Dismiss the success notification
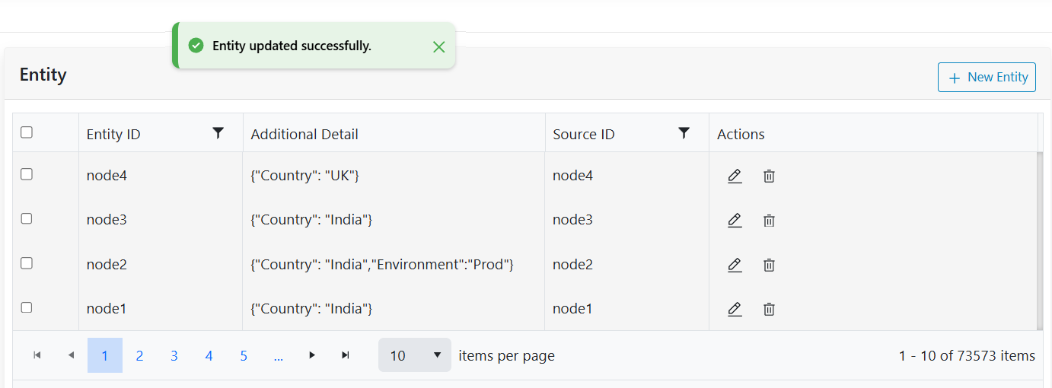This screenshot has height=388, width=1052. (438, 46)
